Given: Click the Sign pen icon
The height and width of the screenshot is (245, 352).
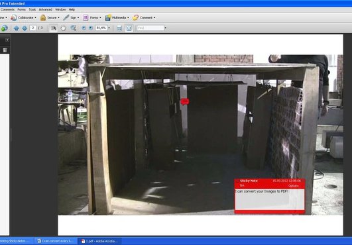Looking at the screenshot, I should (x=66, y=17).
